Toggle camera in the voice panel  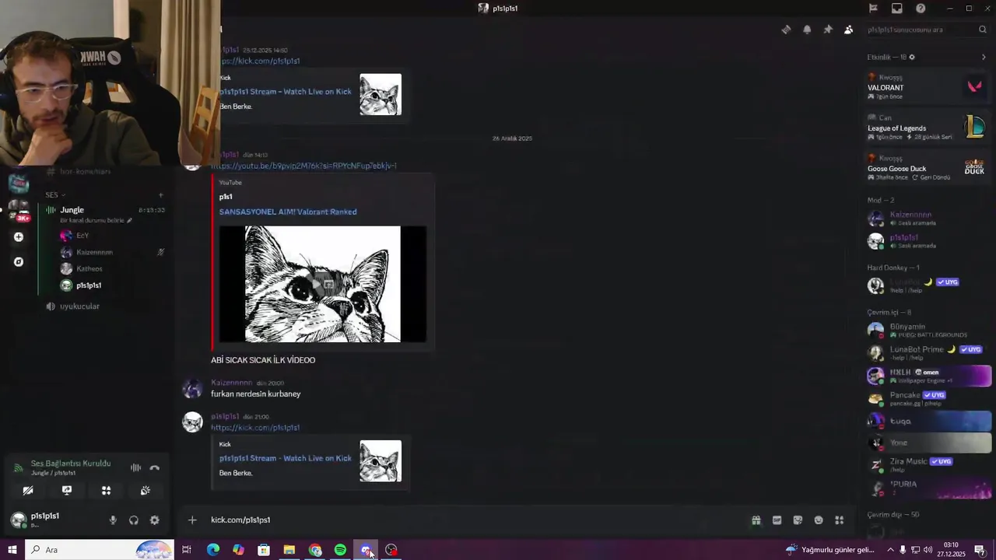[28, 491]
